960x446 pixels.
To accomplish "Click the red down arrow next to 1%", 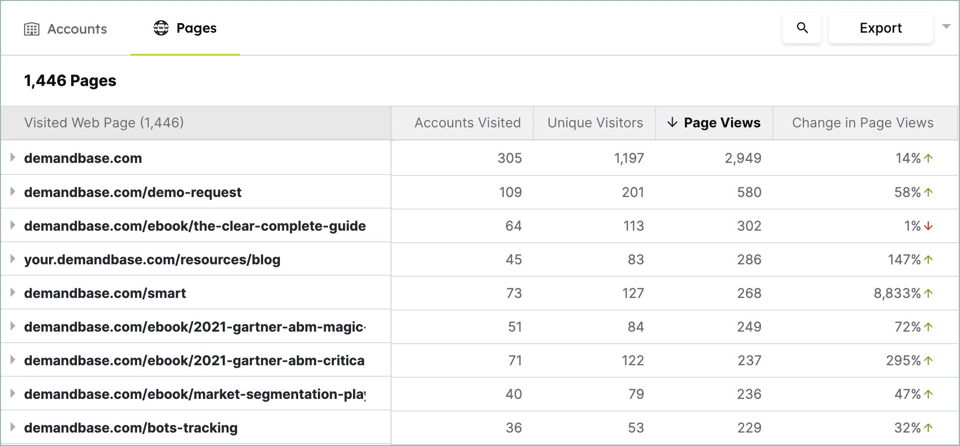I will pos(928,226).
